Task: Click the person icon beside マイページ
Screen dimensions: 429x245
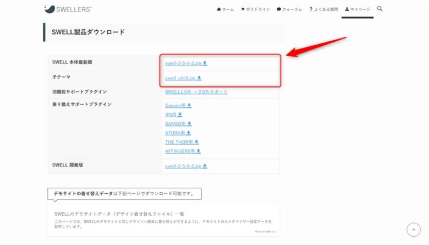Action: 347,9
